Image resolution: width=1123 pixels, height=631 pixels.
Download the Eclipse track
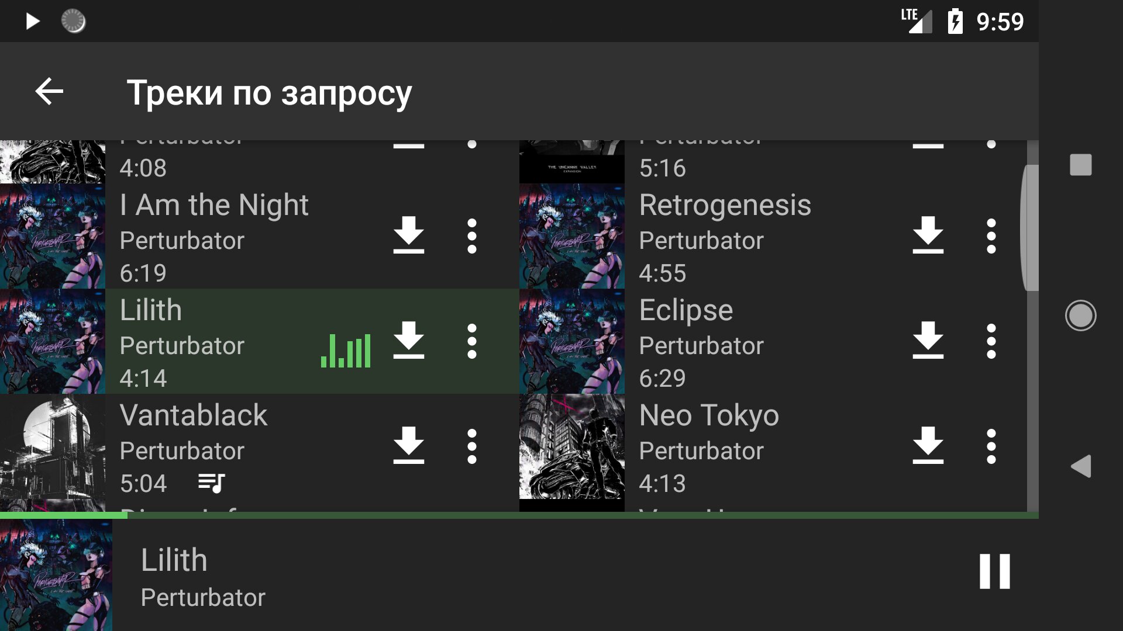point(928,341)
